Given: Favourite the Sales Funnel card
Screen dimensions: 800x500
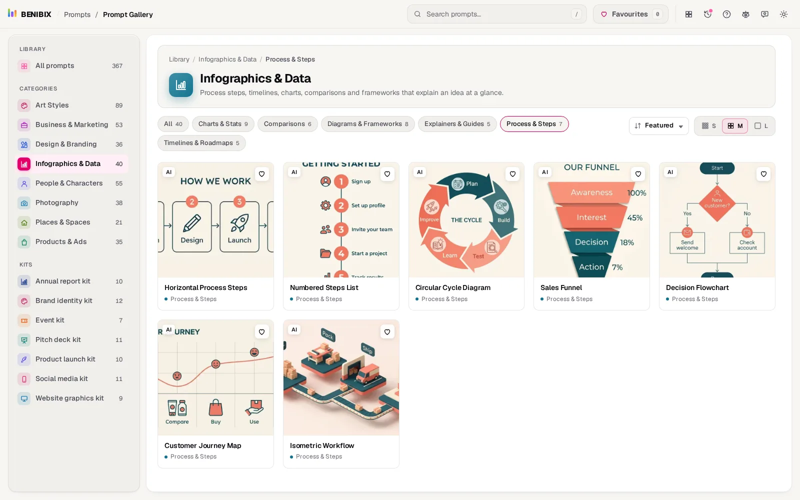Looking at the screenshot, I should (638, 174).
